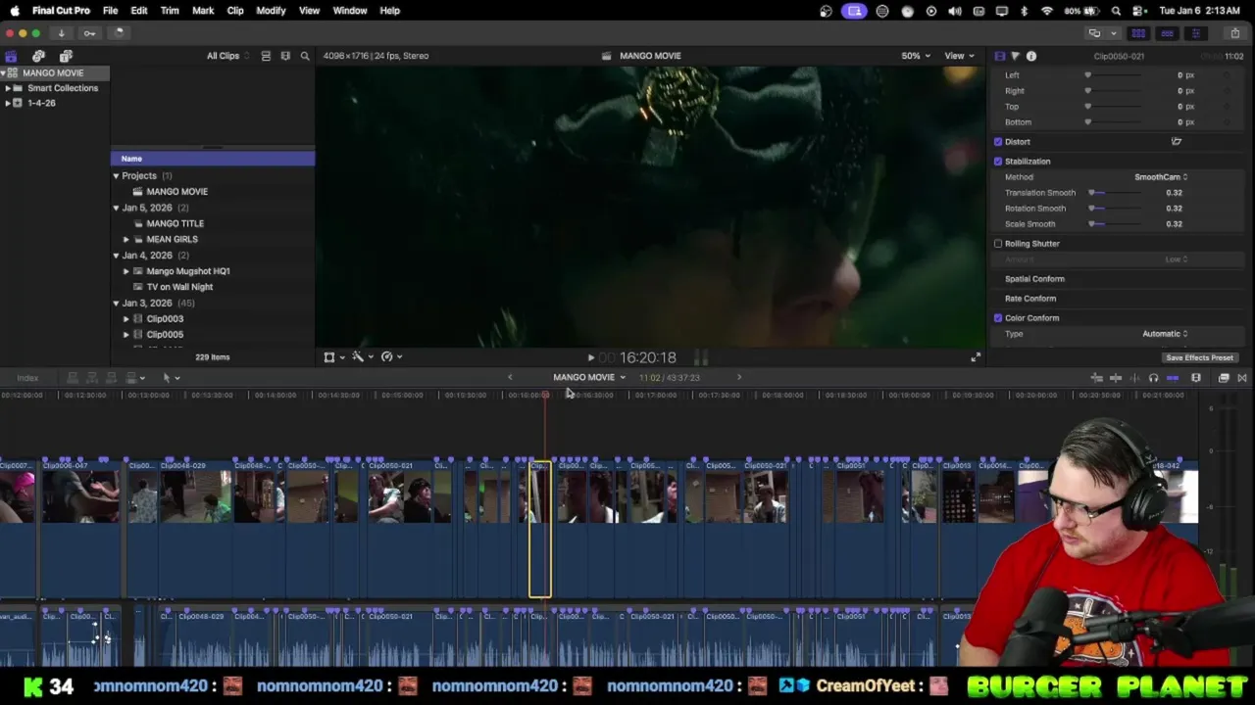Open the Video inspector tab icon
Viewport: 1255px width, 705px height.
999,56
